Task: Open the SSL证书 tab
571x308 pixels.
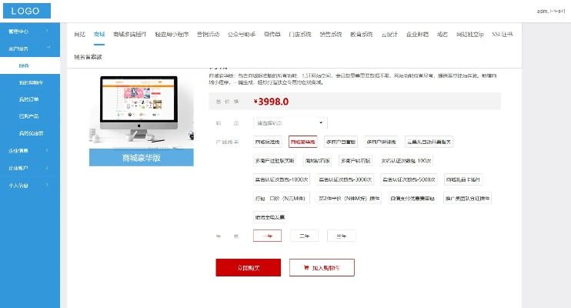Action: pos(500,35)
